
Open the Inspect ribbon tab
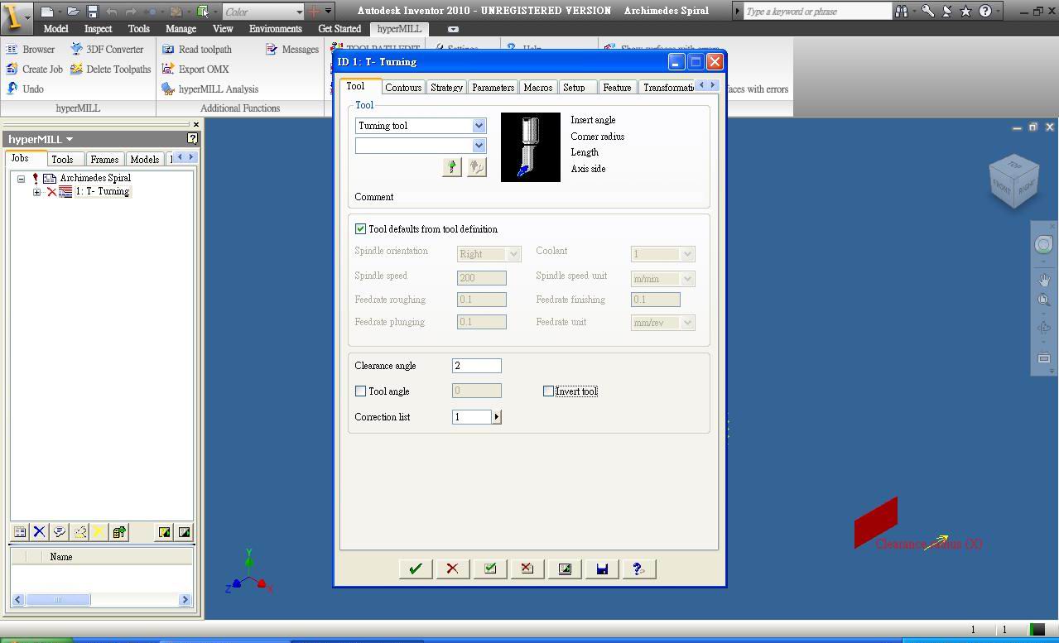(x=98, y=29)
